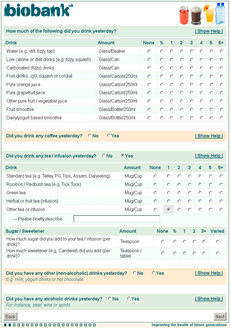
Task: Click the Back button
Action: pos(11,317)
